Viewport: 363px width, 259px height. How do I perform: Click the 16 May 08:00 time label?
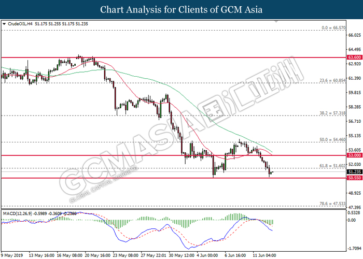[69, 255]
